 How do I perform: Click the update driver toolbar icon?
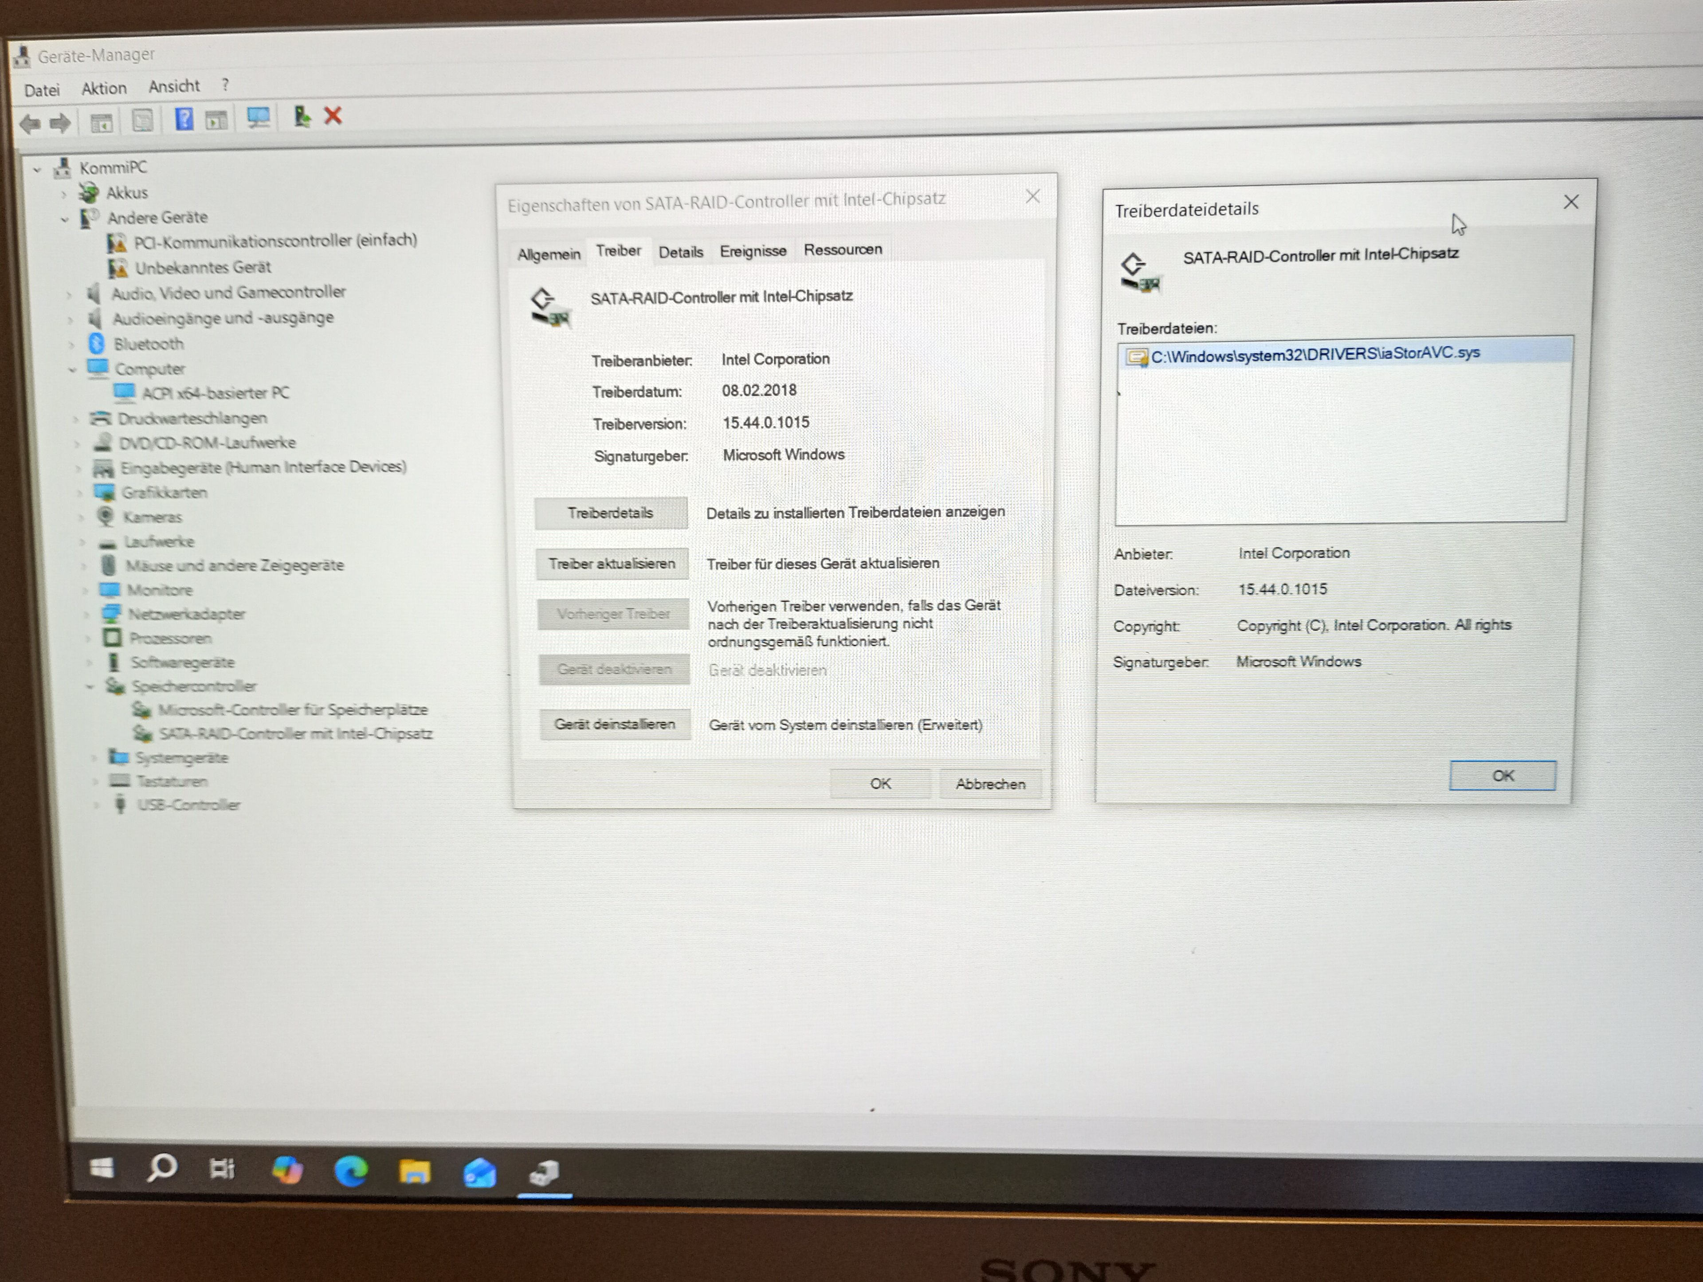[302, 117]
